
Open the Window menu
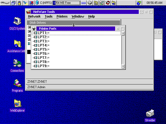[78, 17]
